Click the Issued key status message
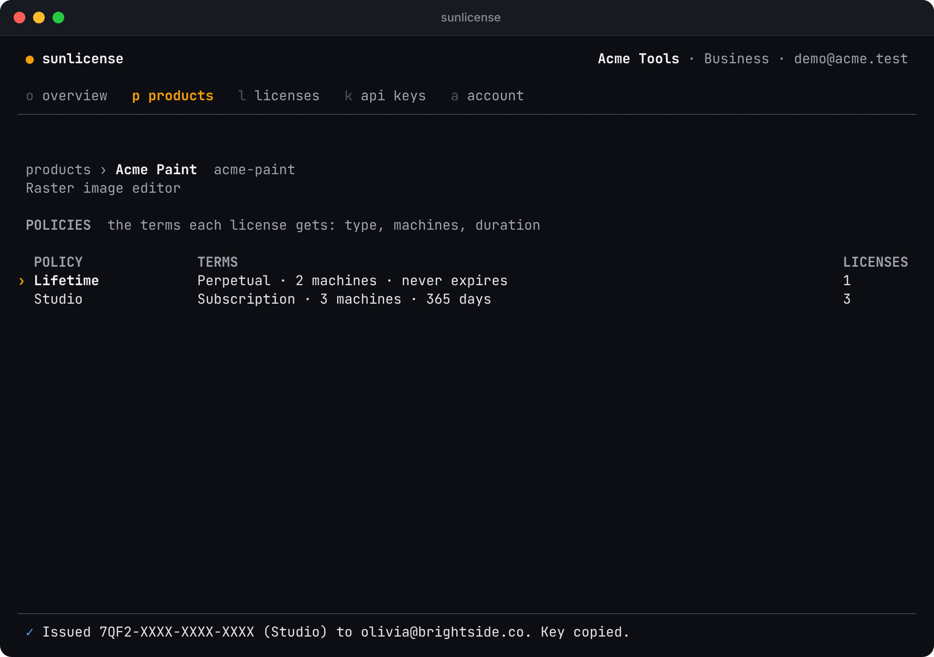 pyautogui.click(x=336, y=632)
